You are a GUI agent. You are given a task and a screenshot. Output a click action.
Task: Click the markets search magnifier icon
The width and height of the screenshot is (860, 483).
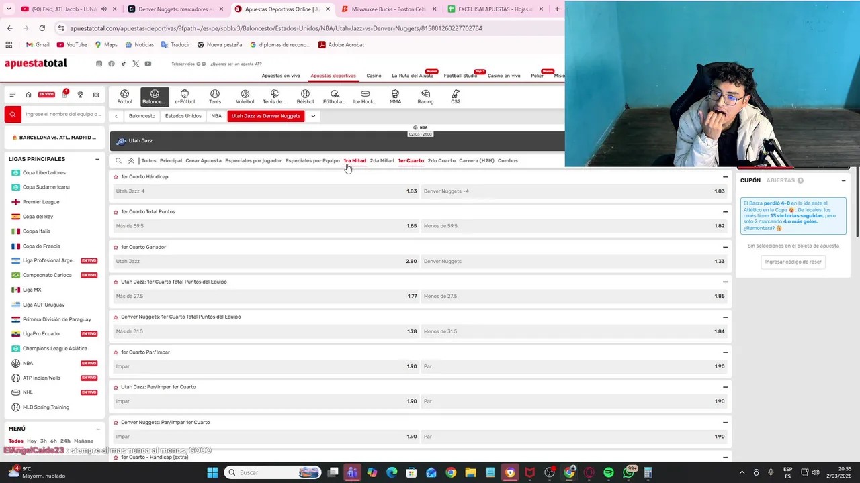pyautogui.click(x=118, y=161)
